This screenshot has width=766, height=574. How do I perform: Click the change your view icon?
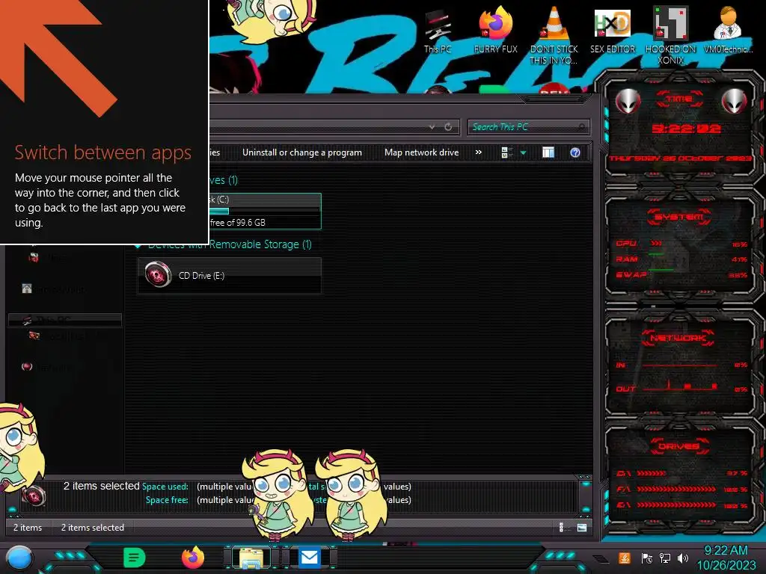[506, 152]
